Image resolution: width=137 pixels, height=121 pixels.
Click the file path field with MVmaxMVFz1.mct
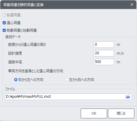[68, 97]
